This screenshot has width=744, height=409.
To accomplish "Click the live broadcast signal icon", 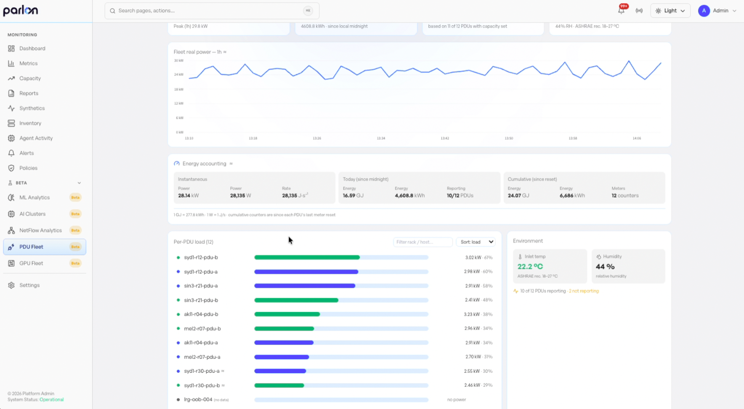I will (x=639, y=11).
